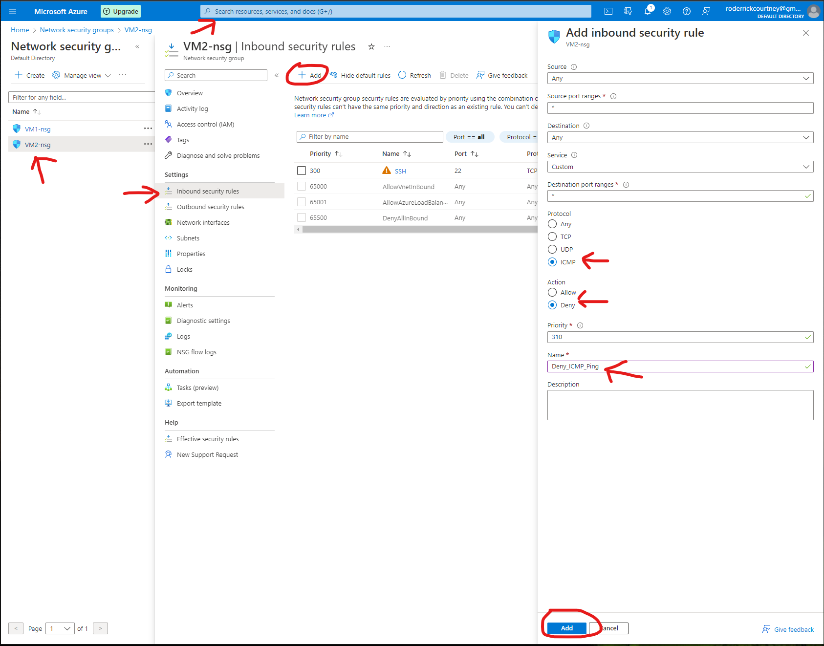824x646 pixels.
Task: Go to Network security groups breadcrumb
Action: coord(77,30)
